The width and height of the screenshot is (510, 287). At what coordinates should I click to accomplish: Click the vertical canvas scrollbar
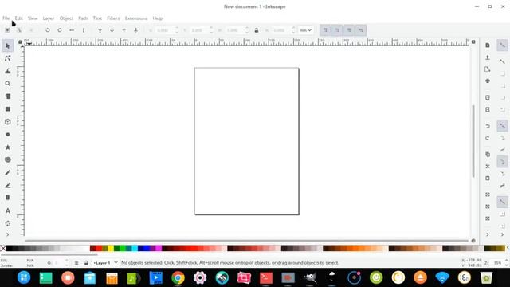click(473, 141)
